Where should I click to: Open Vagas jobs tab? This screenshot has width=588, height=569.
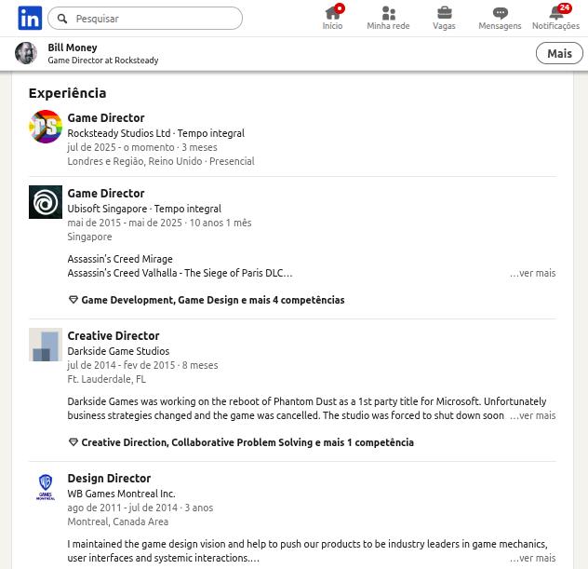(444, 18)
